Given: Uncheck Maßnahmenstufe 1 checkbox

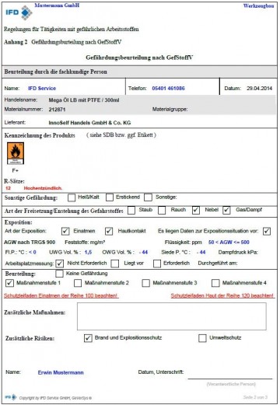Looking at the screenshot, I should 9,283.
